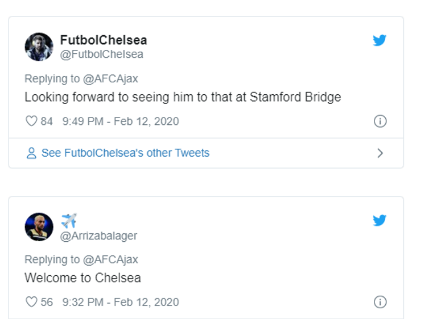
Task: Open FutbolChelsea profile avatar
Action: coord(39,47)
